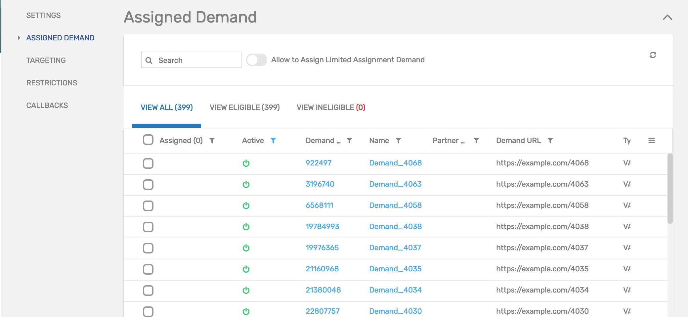Open the Demand_4058 name link
Screen dimensions: 688x317
click(396, 205)
